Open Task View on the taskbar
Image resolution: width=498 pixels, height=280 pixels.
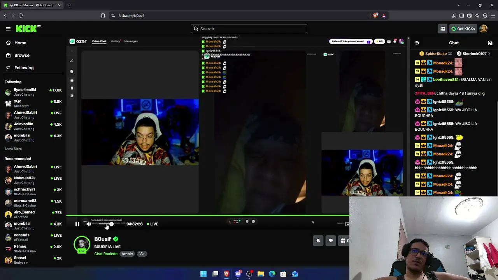pyautogui.click(x=215, y=274)
